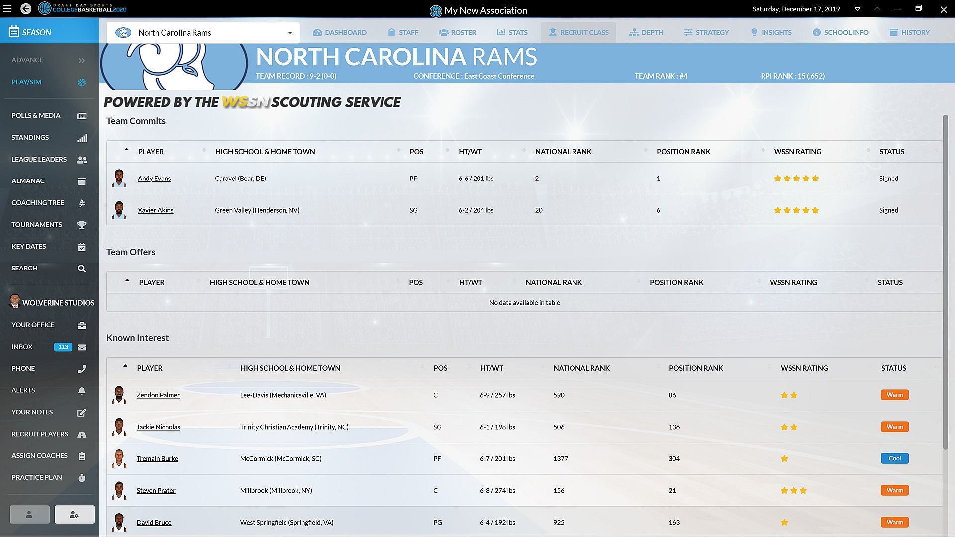Sort Team Commits by National Rank
Viewport: 955px width, 537px height.
click(x=564, y=152)
